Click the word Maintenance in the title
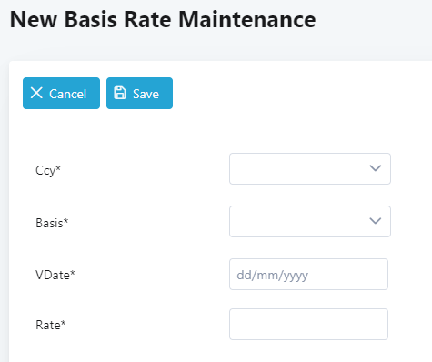Image resolution: width=432 pixels, height=362 pixels. pyautogui.click(x=247, y=20)
